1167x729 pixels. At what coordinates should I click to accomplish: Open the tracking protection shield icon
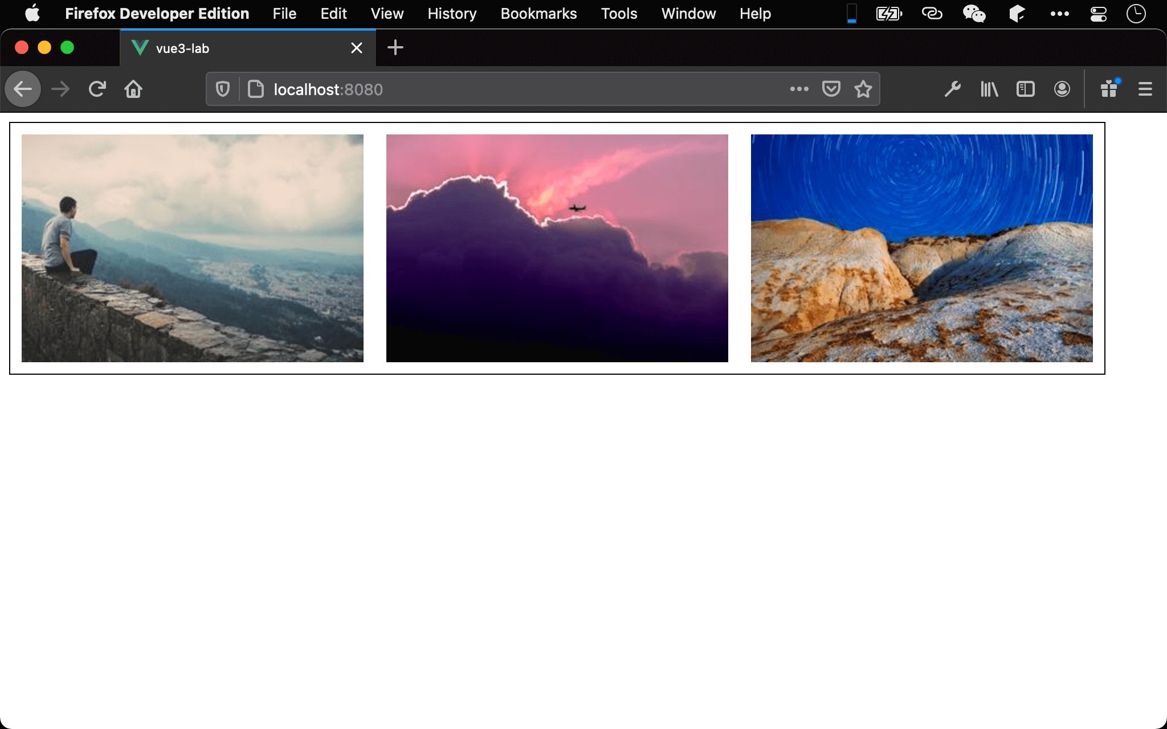pos(223,89)
